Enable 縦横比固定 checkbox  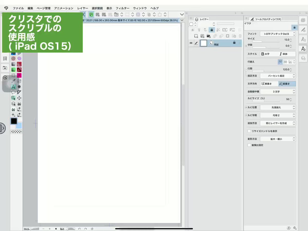pos(249,145)
